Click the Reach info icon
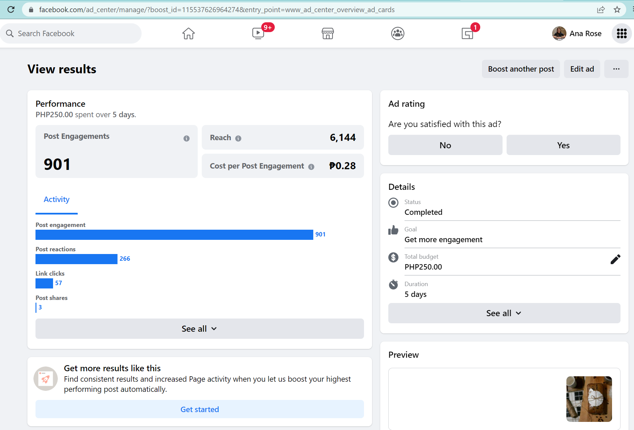Image resolution: width=634 pixels, height=430 pixels. coord(238,138)
